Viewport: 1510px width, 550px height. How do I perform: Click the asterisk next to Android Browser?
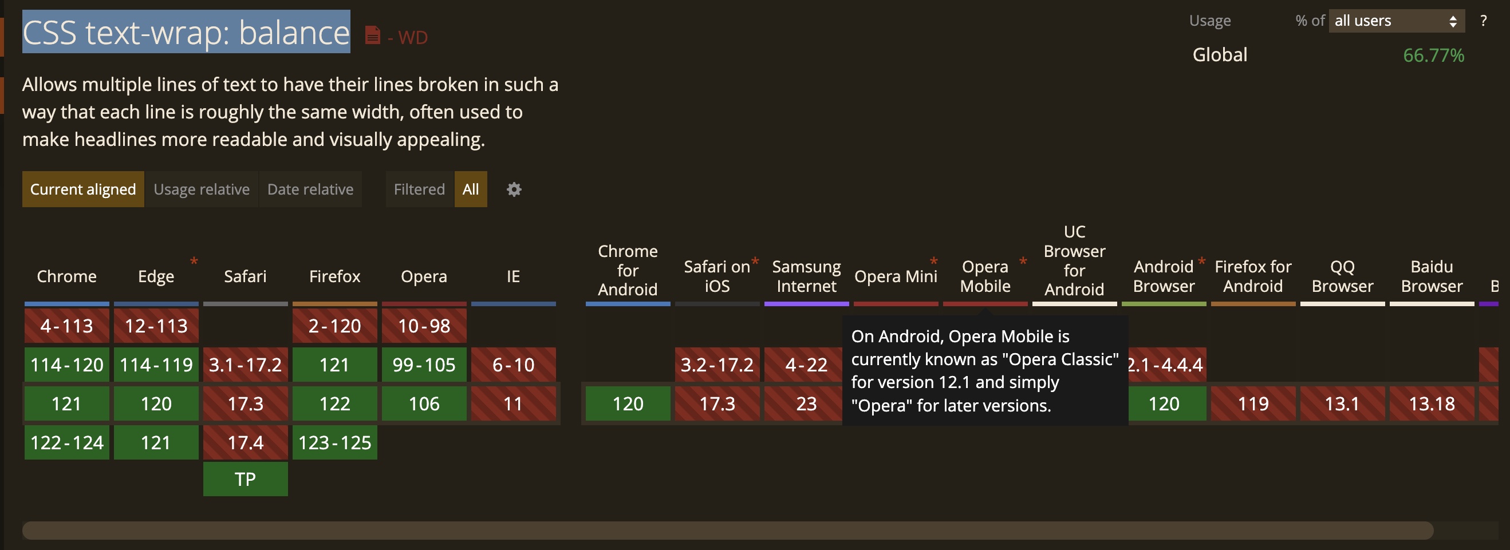[x=1201, y=261]
